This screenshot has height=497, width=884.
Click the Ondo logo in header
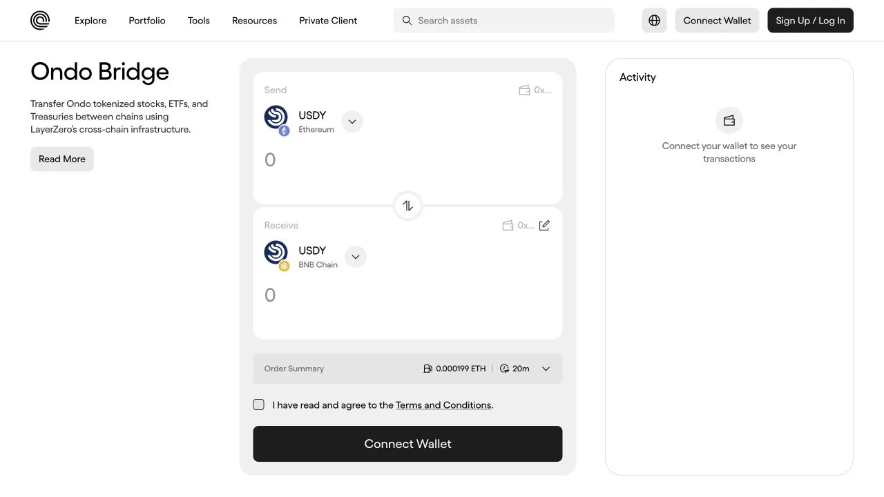pyautogui.click(x=40, y=21)
